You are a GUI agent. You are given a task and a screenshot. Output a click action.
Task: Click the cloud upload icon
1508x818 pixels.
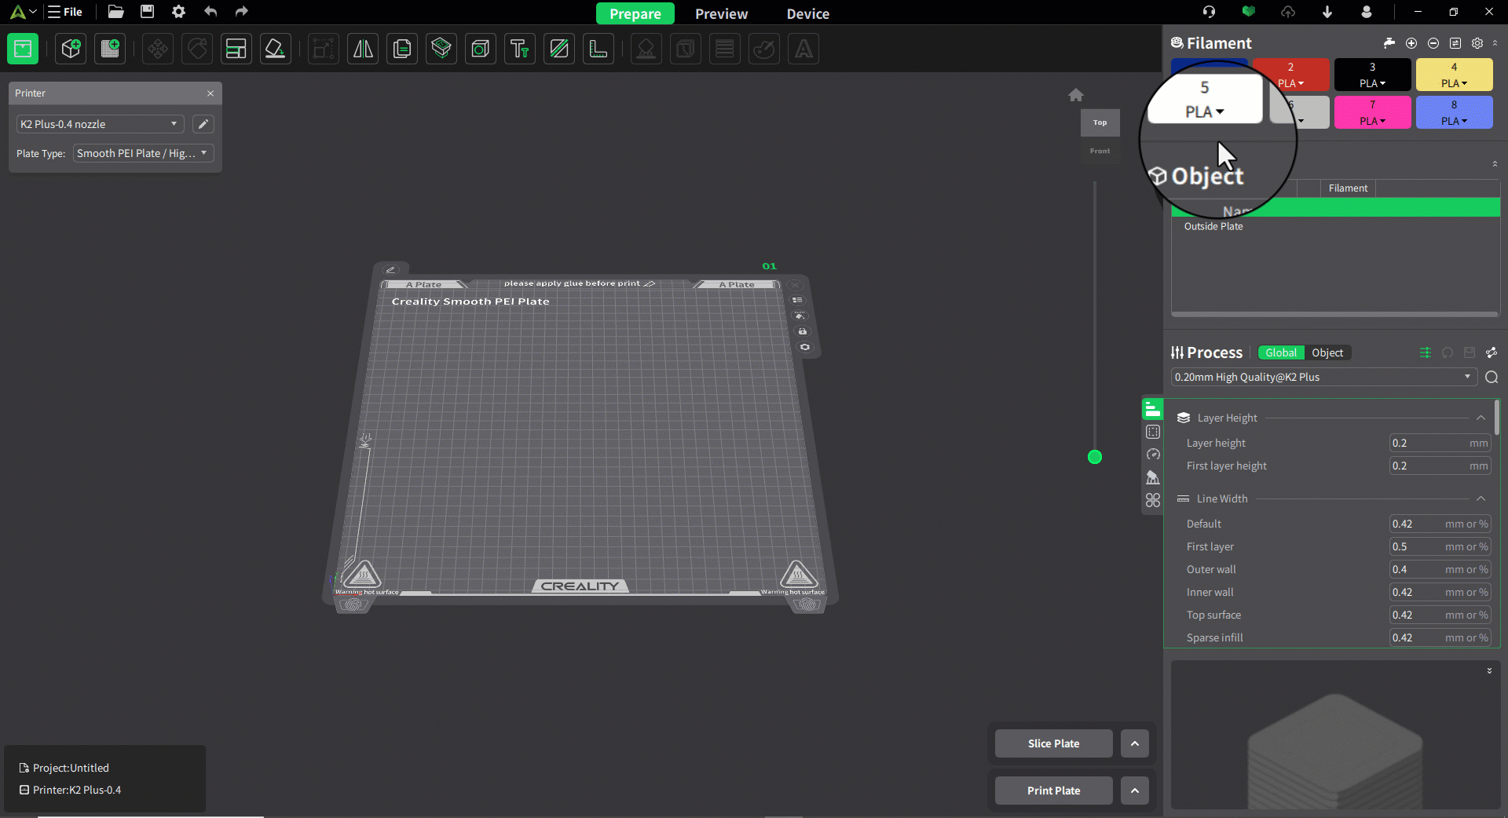[x=1288, y=12]
